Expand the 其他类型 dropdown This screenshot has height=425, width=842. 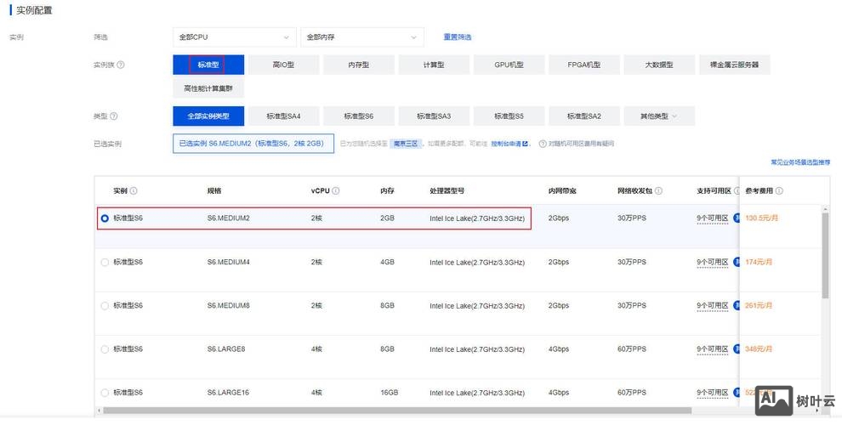658,116
